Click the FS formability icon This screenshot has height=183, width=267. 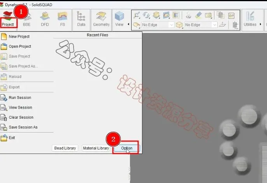tap(63, 16)
